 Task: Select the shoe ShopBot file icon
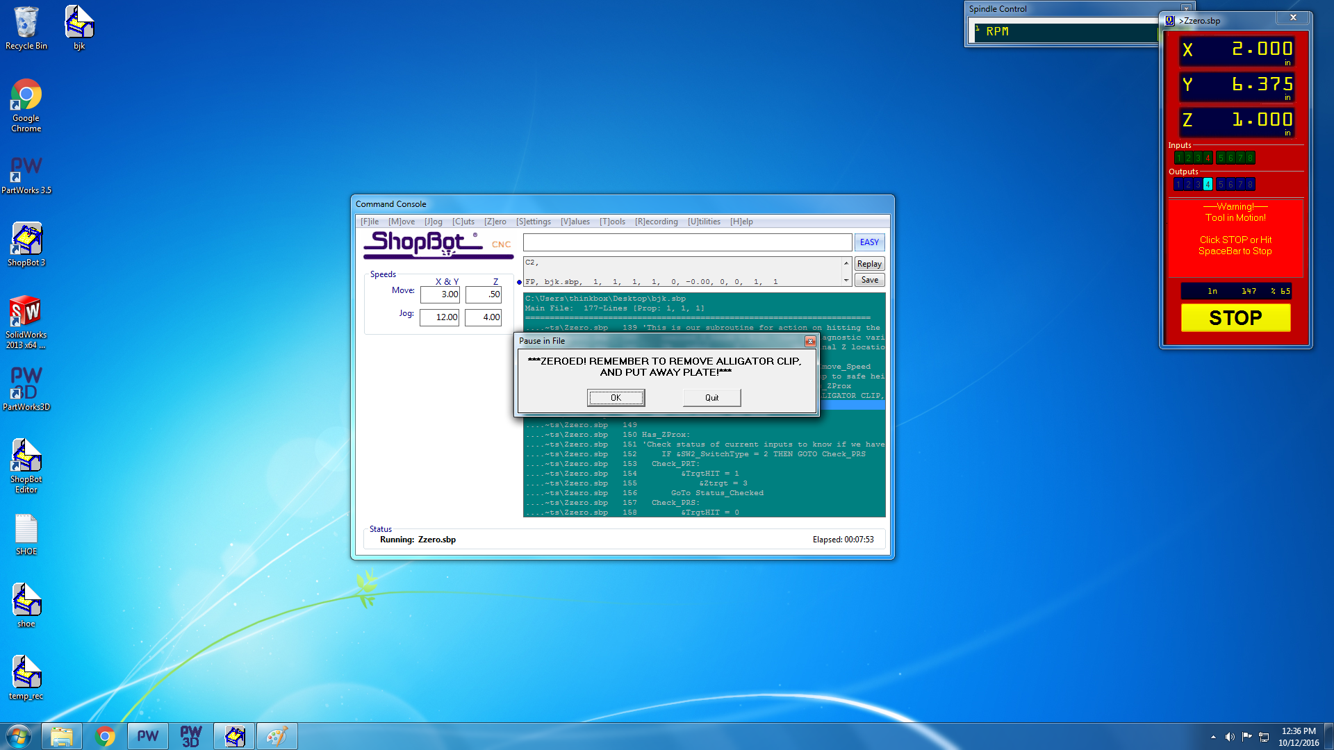(26, 606)
